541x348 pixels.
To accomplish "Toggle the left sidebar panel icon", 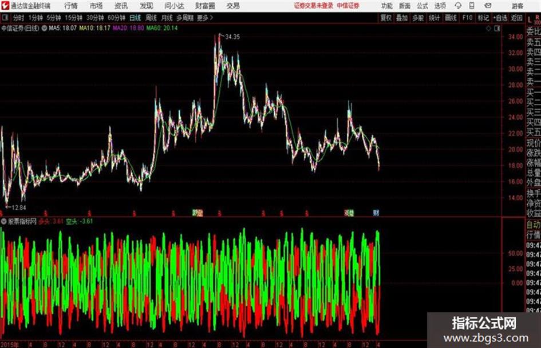I will 5,17.
